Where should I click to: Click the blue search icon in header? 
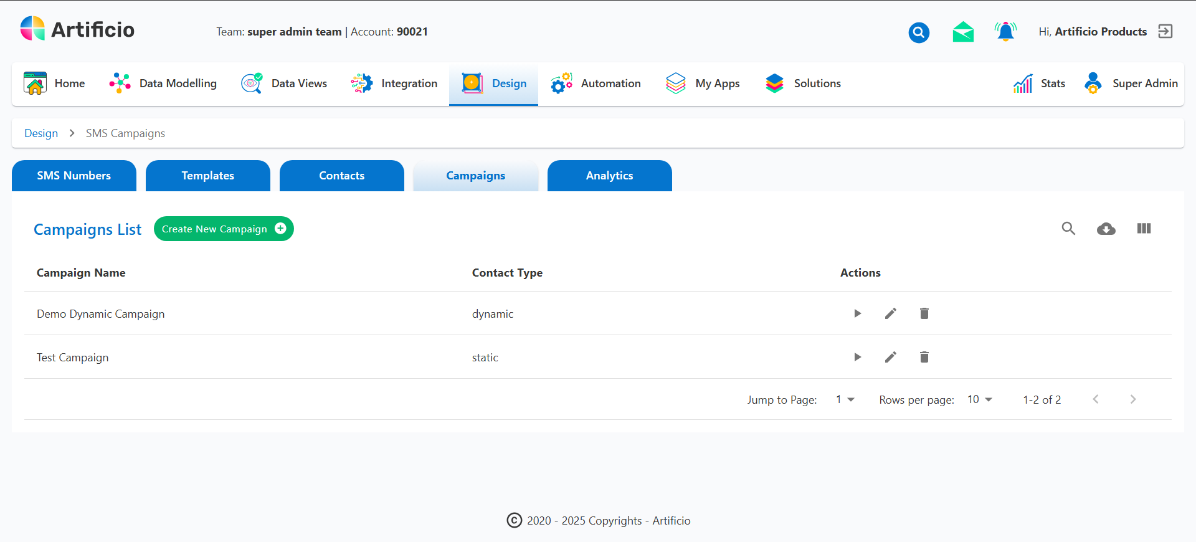(918, 32)
